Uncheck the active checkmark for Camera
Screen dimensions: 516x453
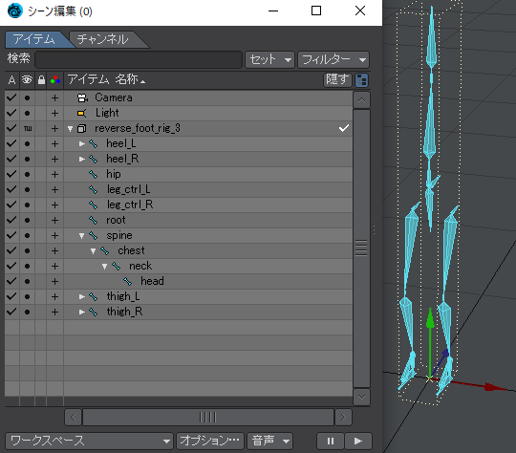pyautogui.click(x=11, y=97)
